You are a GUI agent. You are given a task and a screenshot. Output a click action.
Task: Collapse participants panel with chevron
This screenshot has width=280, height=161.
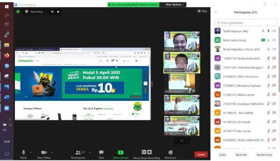pos(216,12)
